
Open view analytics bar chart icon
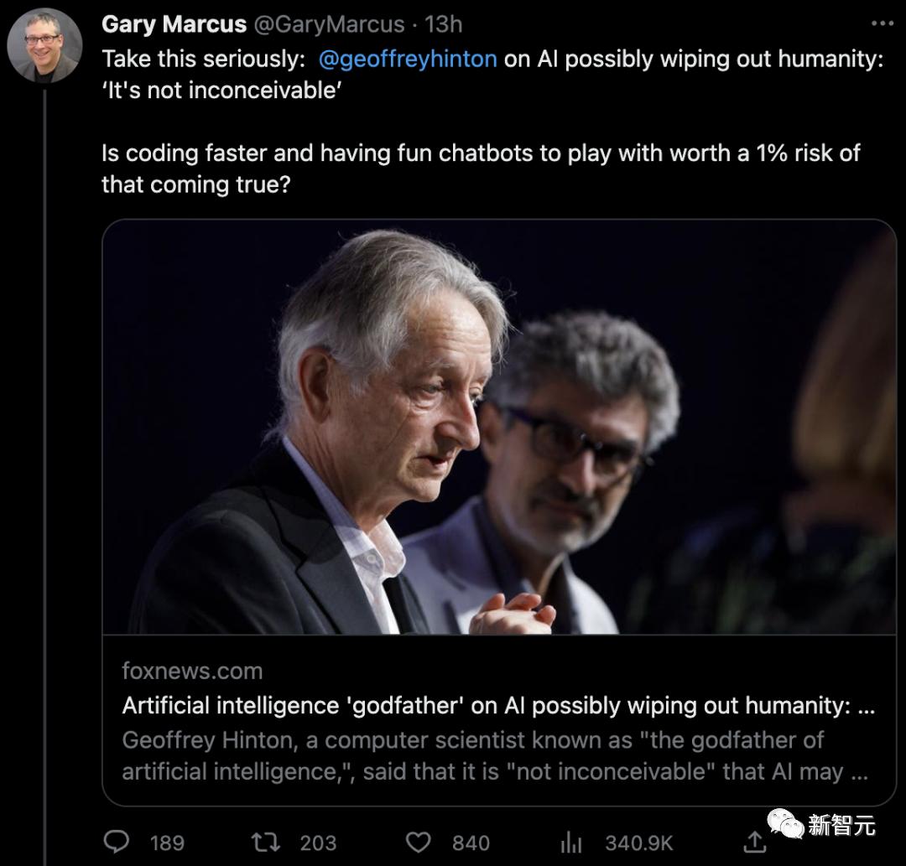tap(570, 841)
